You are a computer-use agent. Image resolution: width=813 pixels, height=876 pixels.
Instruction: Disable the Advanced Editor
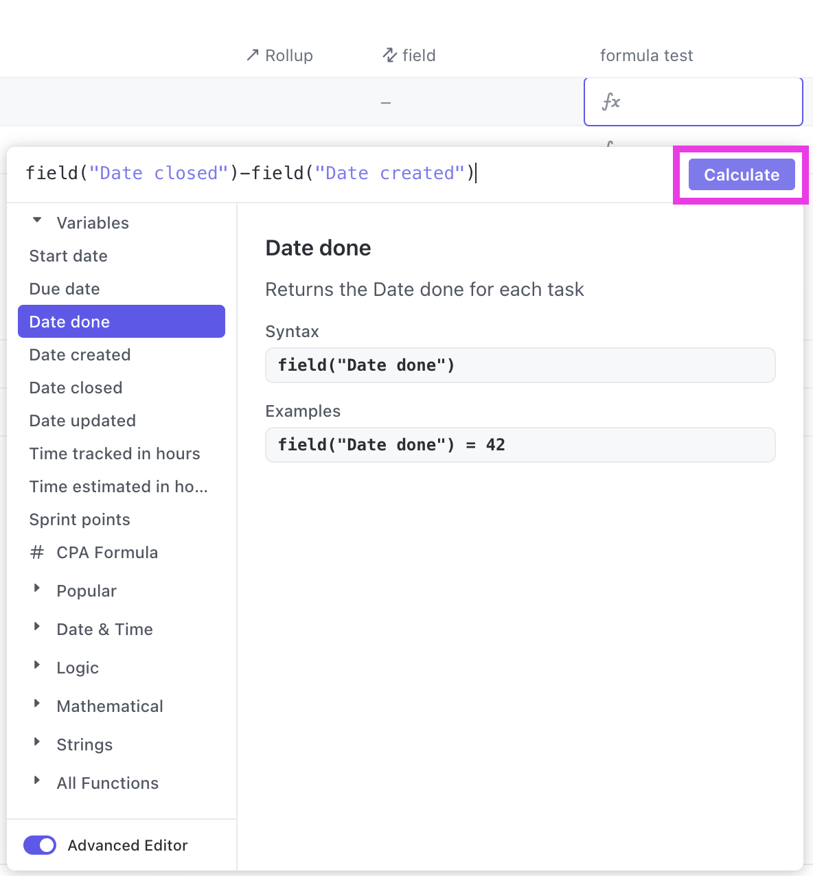click(39, 845)
